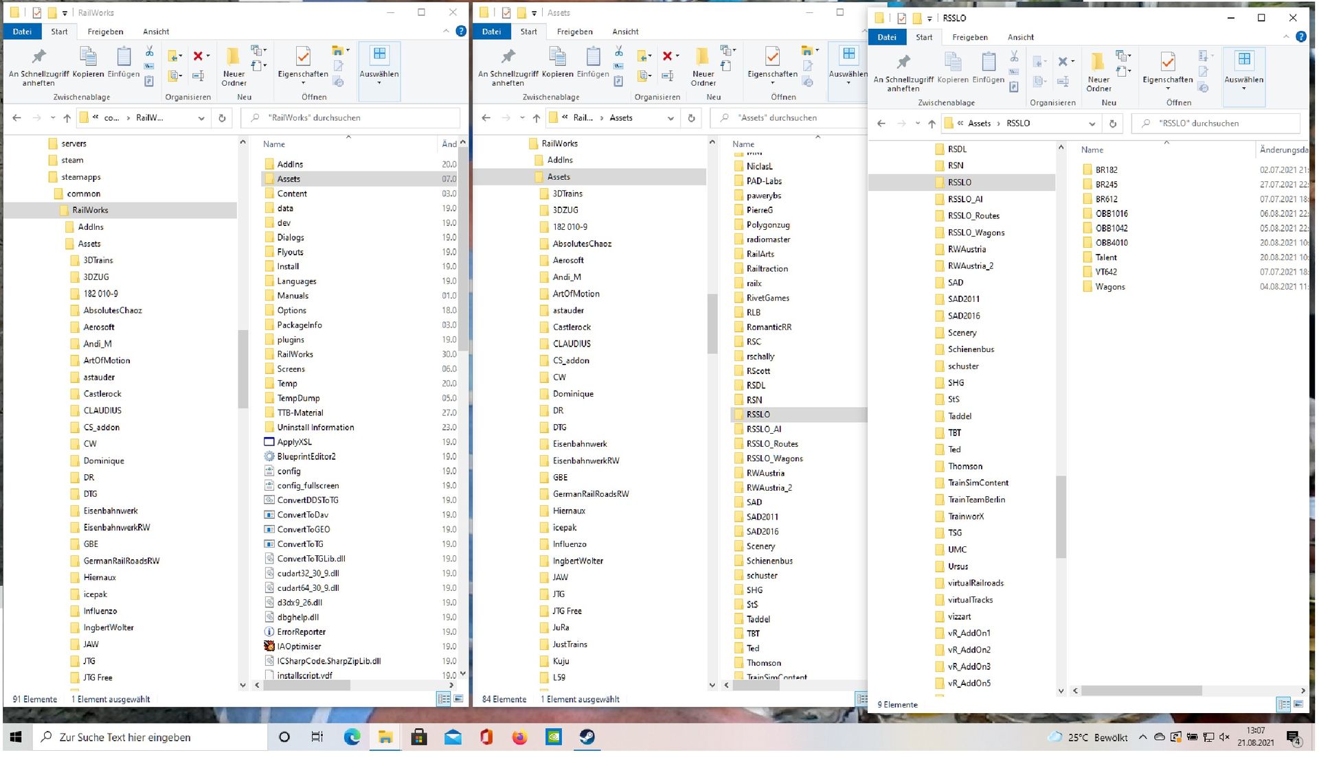Refresh the RSSLO folder view

click(x=1112, y=124)
